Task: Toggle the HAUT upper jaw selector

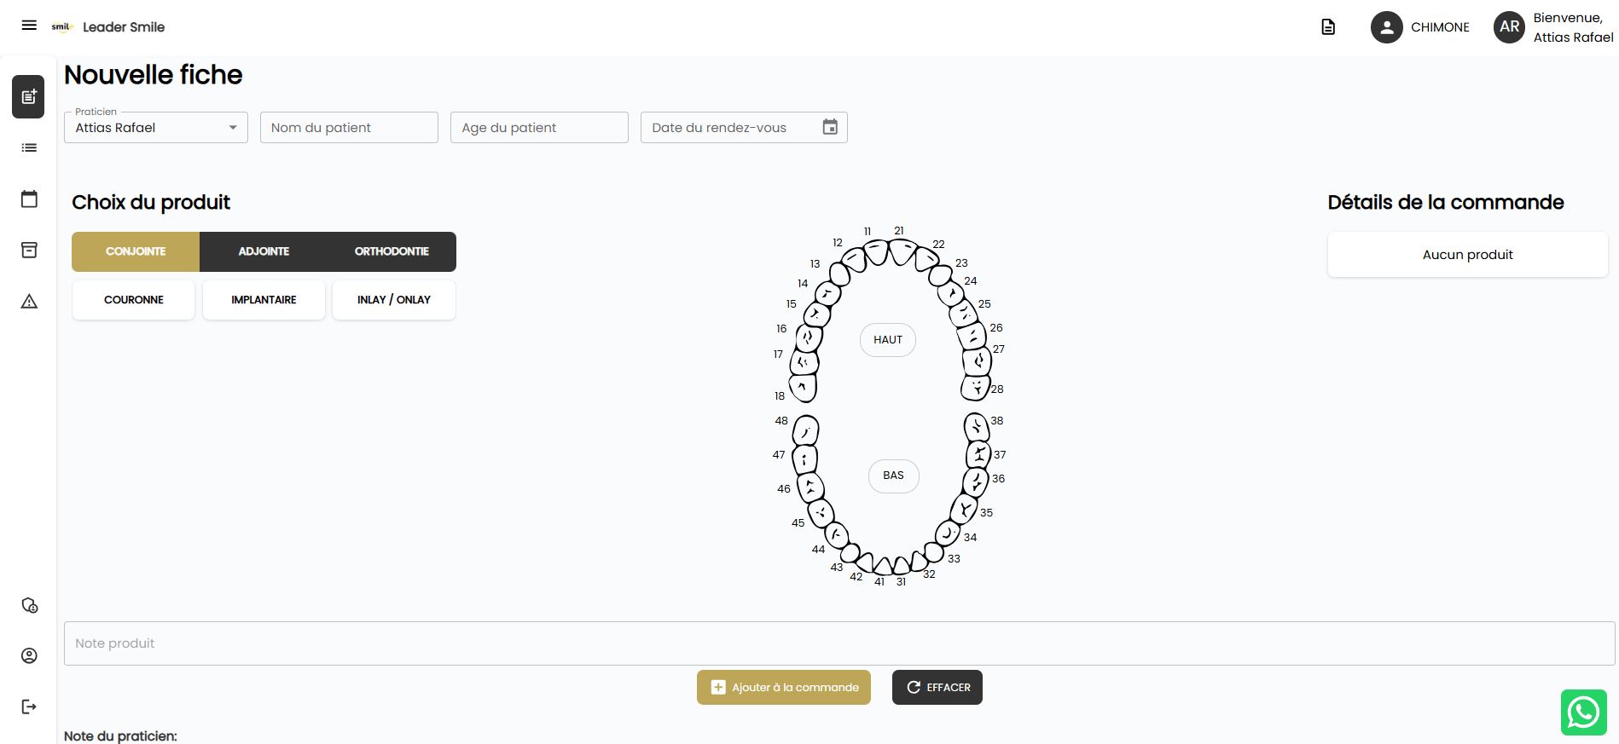Action: click(887, 340)
